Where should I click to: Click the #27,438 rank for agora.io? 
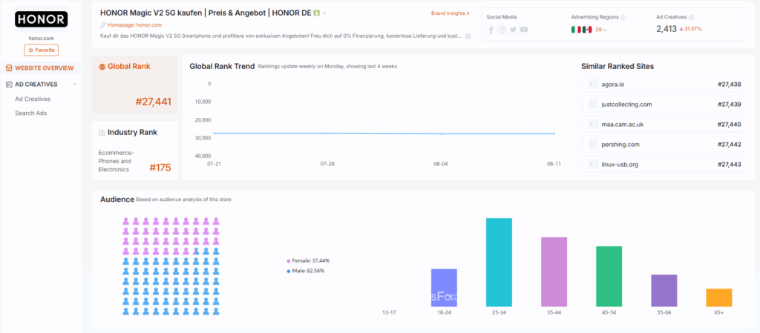729,85
